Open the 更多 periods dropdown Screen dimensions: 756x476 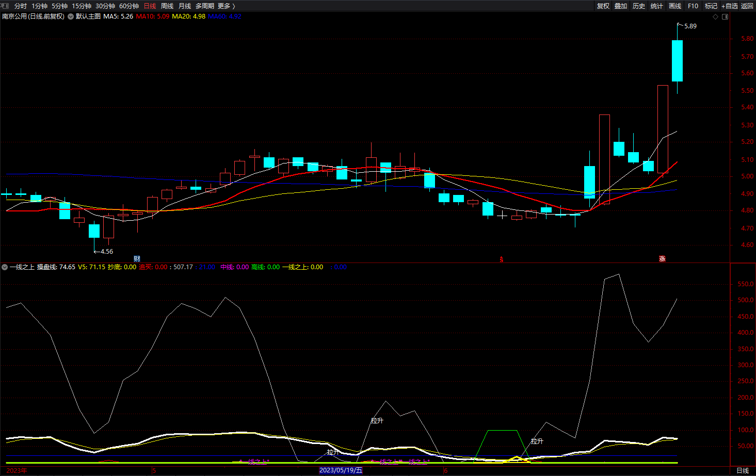[226, 6]
